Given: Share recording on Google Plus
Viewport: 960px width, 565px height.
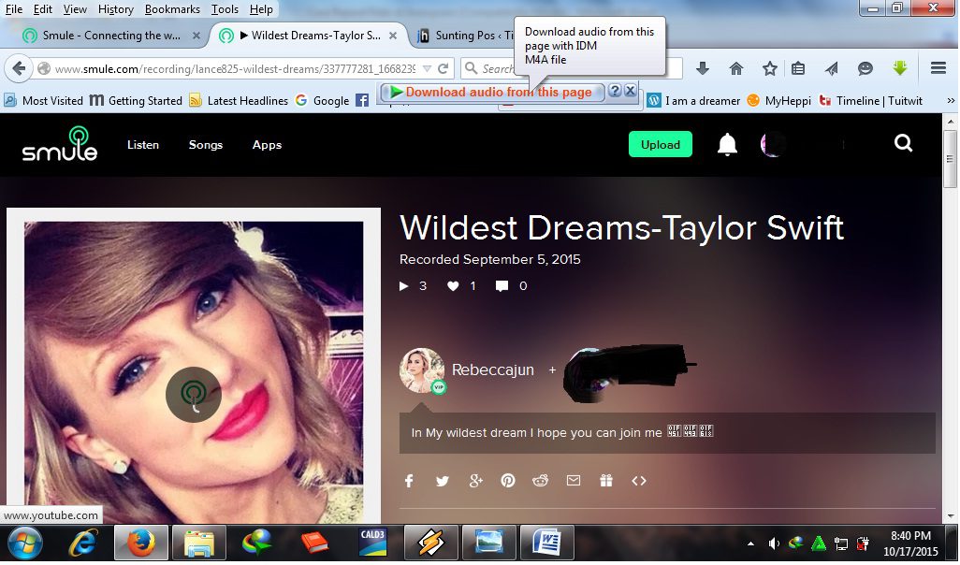Looking at the screenshot, I should (475, 481).
